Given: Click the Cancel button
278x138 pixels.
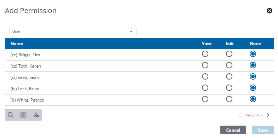Looking at the screenshot, I should click(233, 130).
